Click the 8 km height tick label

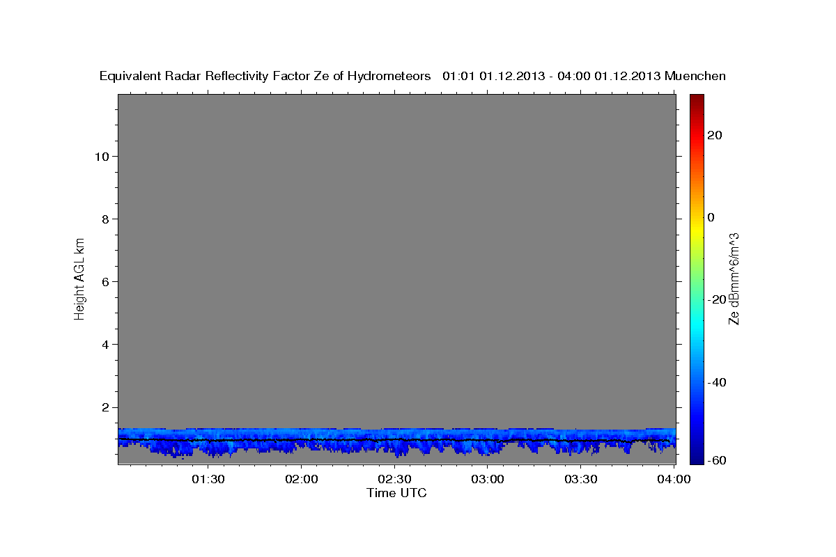[106, 219]
